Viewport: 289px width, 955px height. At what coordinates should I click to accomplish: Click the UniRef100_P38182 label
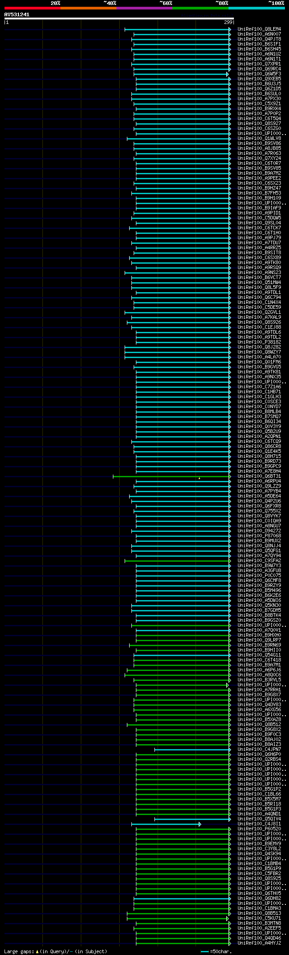(x=259, y=342)
